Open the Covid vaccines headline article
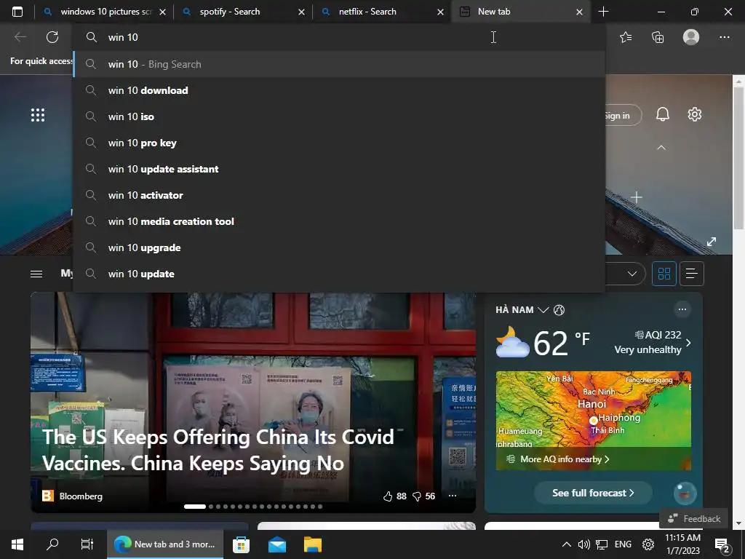 pyautogui.click(x=218, y=450)
